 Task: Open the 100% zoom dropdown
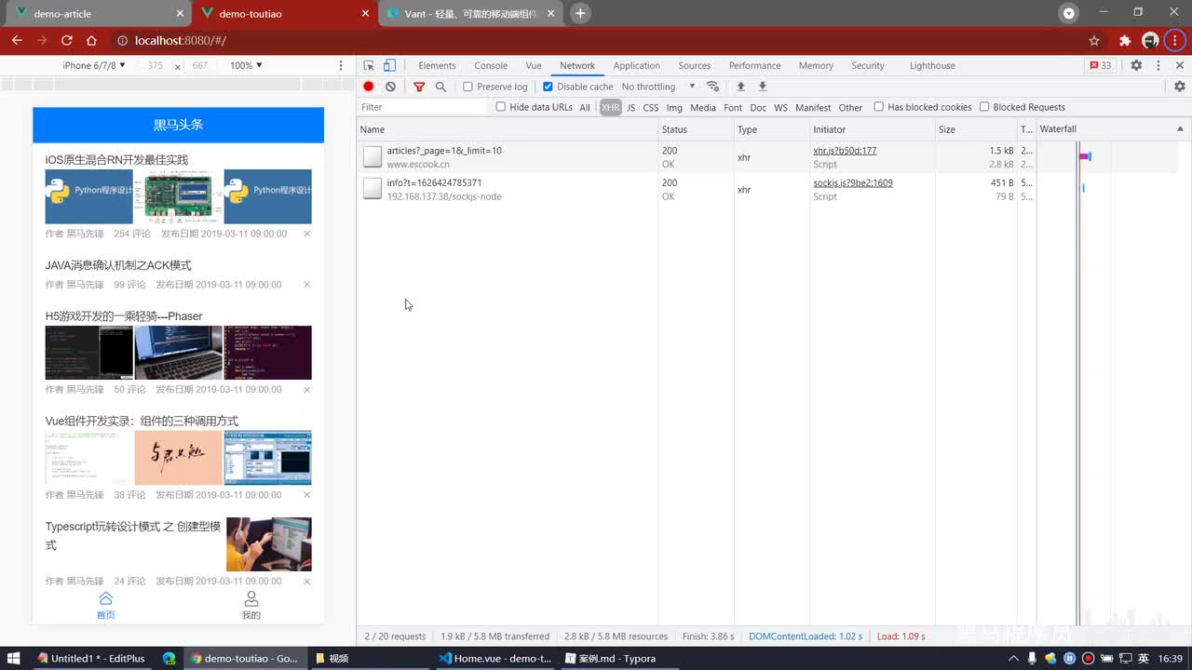246,65
